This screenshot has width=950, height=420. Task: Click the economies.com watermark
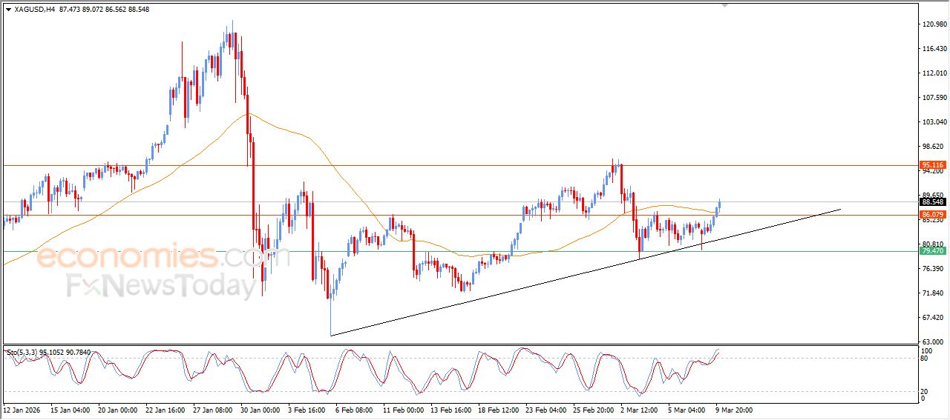tap(148, 258)
